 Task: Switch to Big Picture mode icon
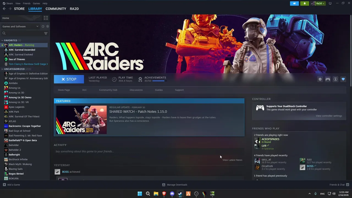click(330, 3)
